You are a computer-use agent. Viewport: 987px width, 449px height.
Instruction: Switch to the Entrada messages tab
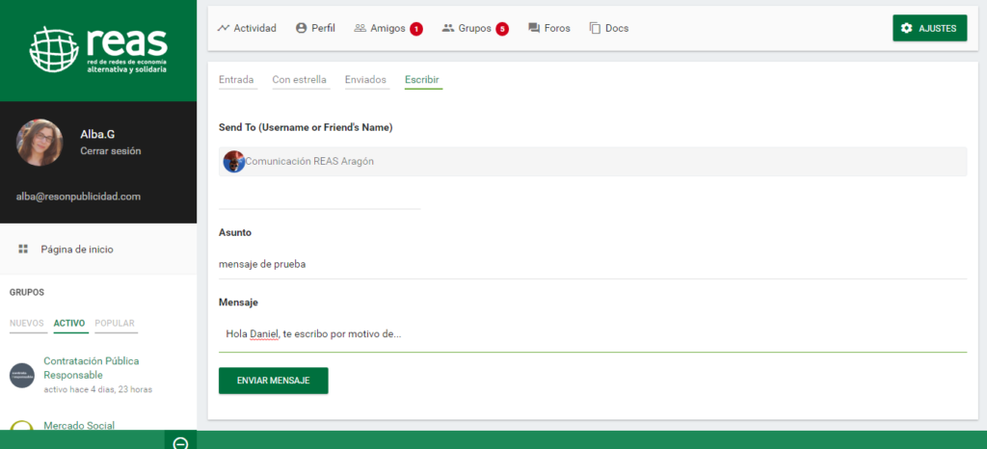click(236, 80)
